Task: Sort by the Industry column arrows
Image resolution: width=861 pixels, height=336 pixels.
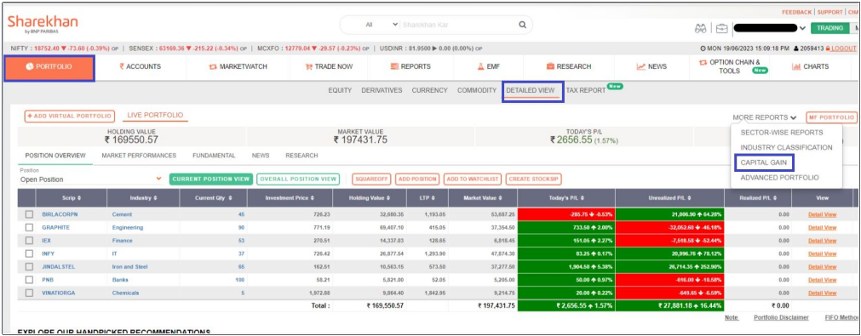Action: click(x=156, y=198)
